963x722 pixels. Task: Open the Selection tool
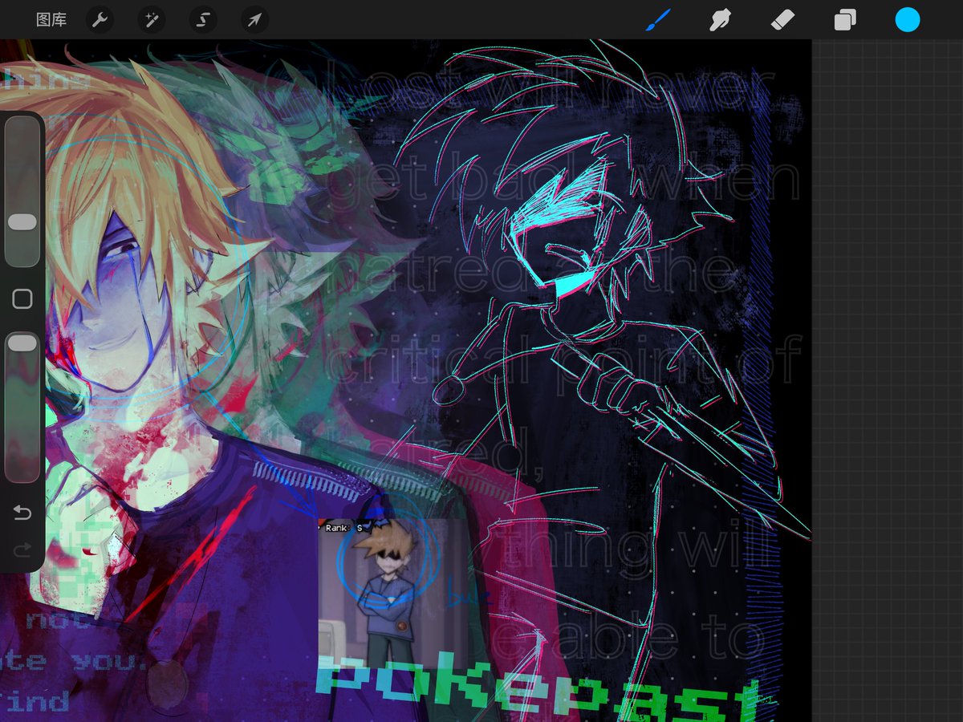(x=203, y=20)
